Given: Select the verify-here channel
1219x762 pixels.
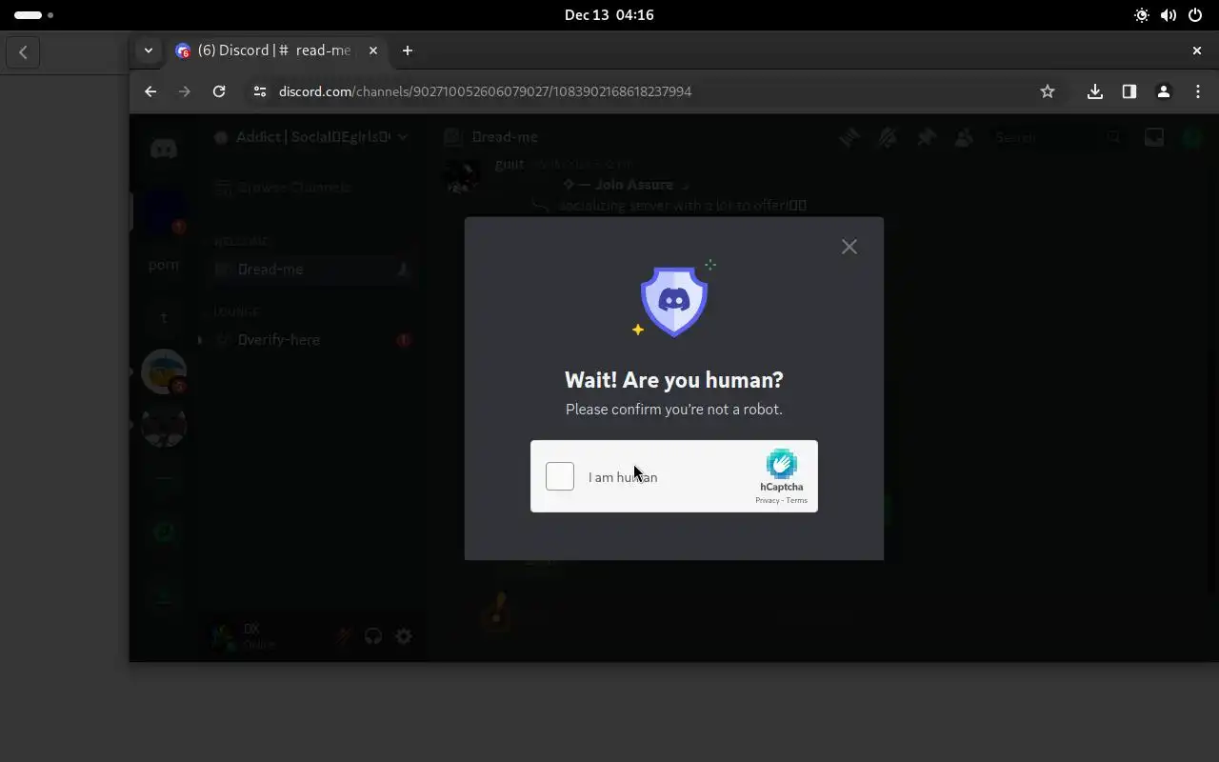Looking at the screenshot, I should (x=314, y=340).
